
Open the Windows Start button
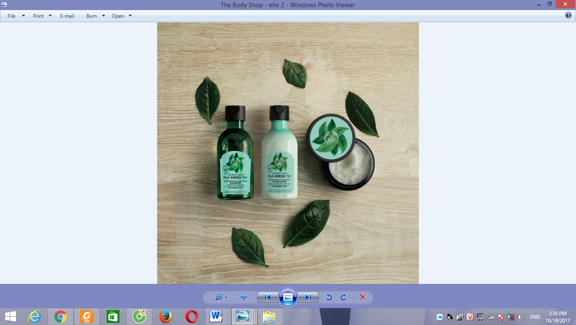point(11,317)
